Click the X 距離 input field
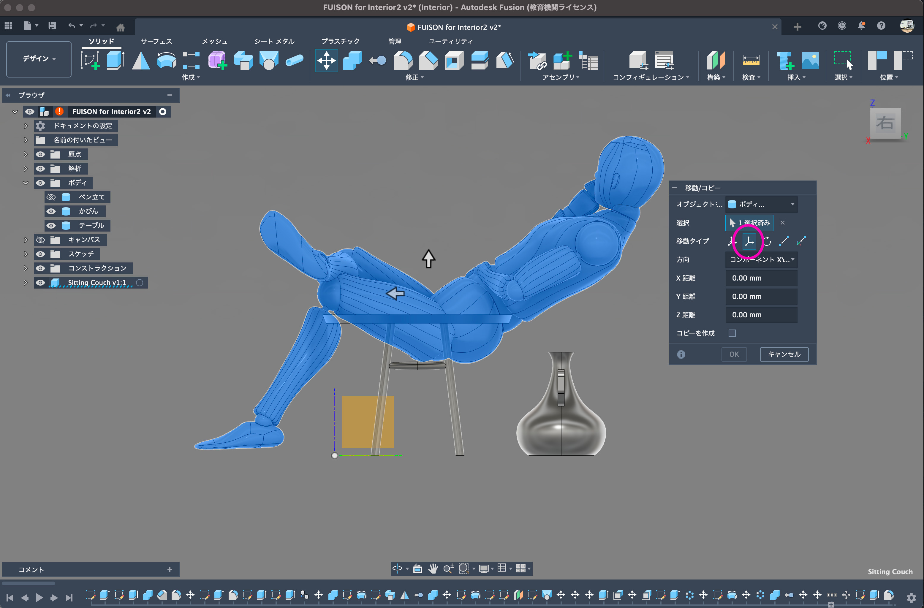Viewport: 924px width, 608px height. pos(761,278)
